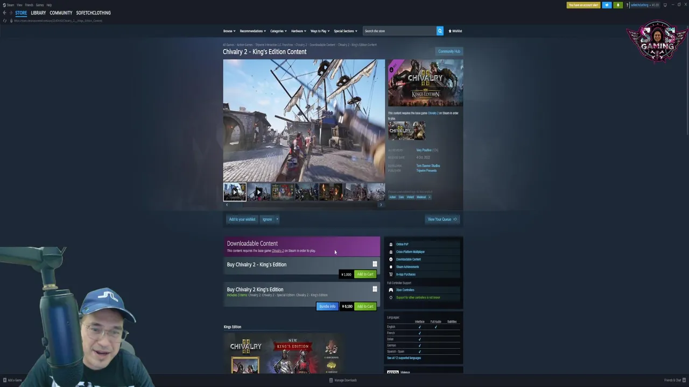The height and width of the screenshot is (387, 689).
Task: Click Windows icon on King's Edition DLC row
Action: tap(375, 264)
